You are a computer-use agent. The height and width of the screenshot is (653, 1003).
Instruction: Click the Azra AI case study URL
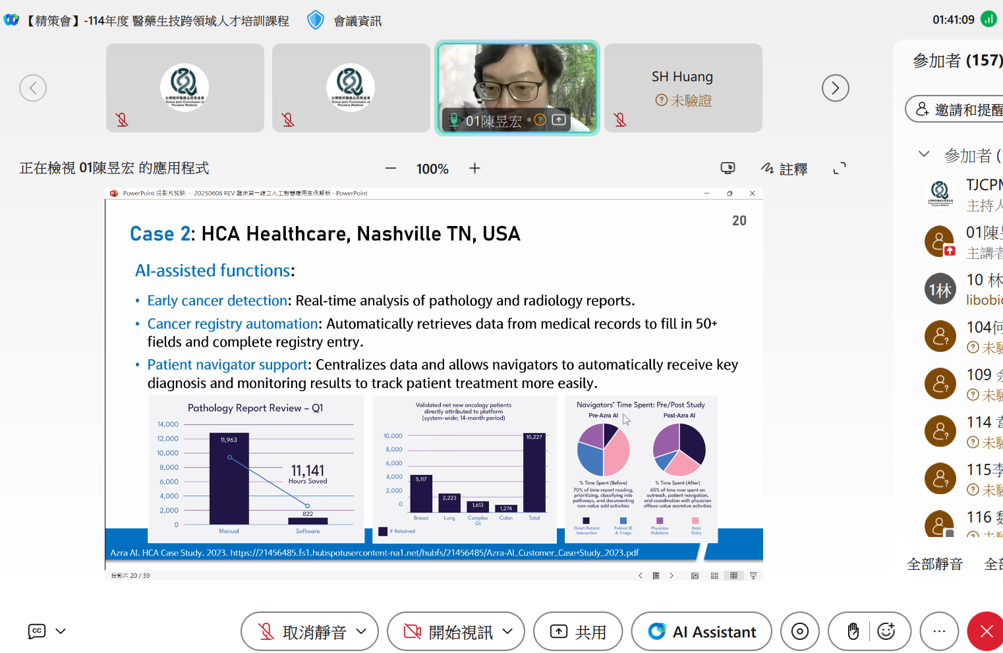(434, 553)
